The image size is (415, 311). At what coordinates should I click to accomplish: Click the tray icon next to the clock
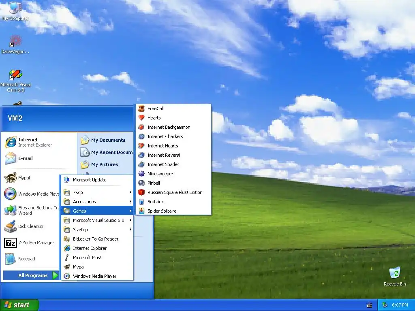click(x=385, y=305)
